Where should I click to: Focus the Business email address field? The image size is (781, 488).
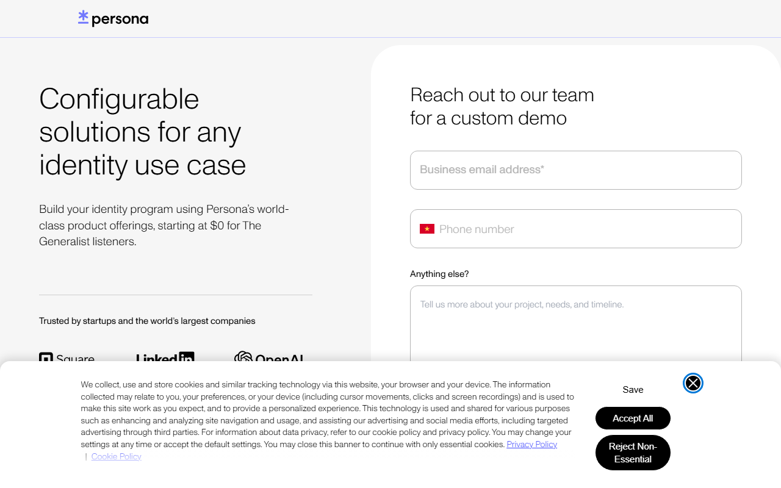pyautogui.click(x=576, y=170)
